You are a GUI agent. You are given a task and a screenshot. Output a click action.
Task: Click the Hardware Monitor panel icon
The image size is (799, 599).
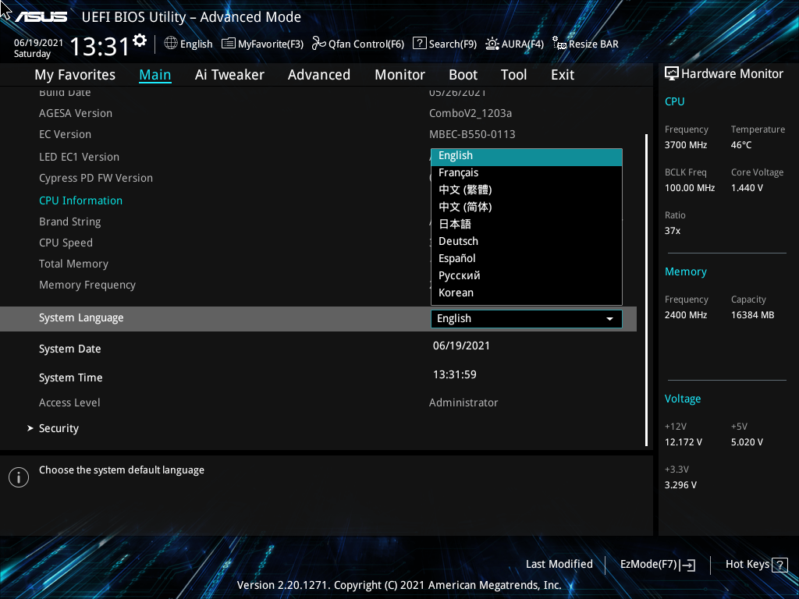coord(672,73)
